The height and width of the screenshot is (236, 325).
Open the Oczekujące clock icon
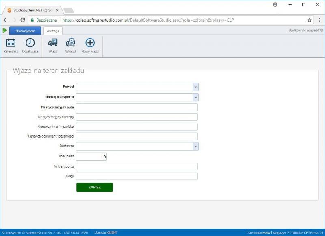pyautogui.click(x=30, y=43)
